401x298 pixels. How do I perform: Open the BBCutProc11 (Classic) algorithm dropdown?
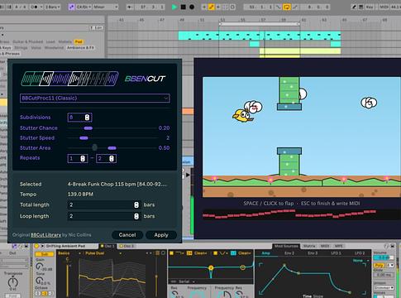pyautogui.click(x=95, y=98)
